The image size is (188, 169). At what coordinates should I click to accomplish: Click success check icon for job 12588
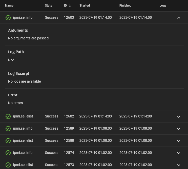tap(8, 141)
